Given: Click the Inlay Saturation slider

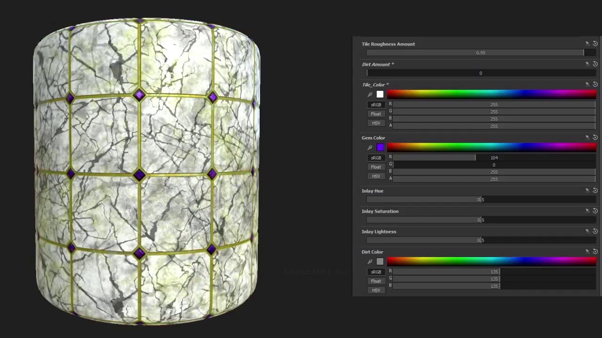Looking at the screenshot, I should [x=481, y=220].
